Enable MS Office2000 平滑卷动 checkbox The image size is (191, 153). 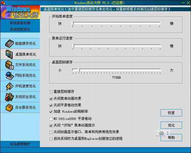51,119
